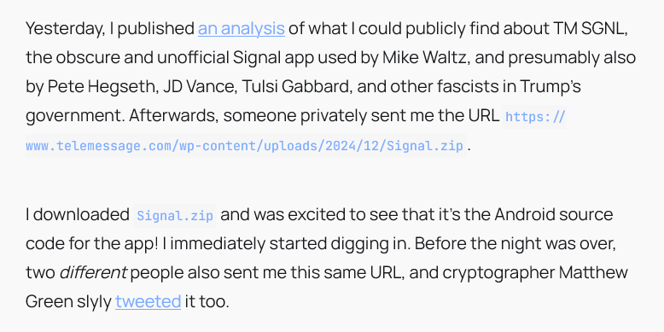This screenshot has width=664, height=332.
Task: Follow the 'tweeted' hyperlink
Action: [x=149, y=301]
